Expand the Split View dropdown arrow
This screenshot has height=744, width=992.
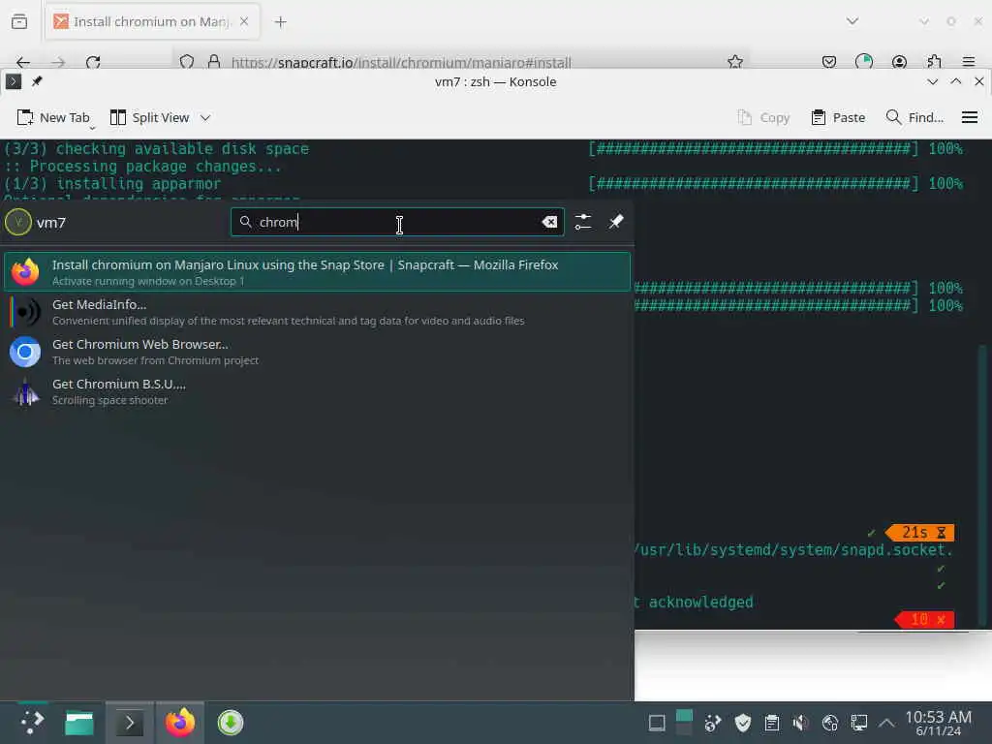tap(205, 117)
